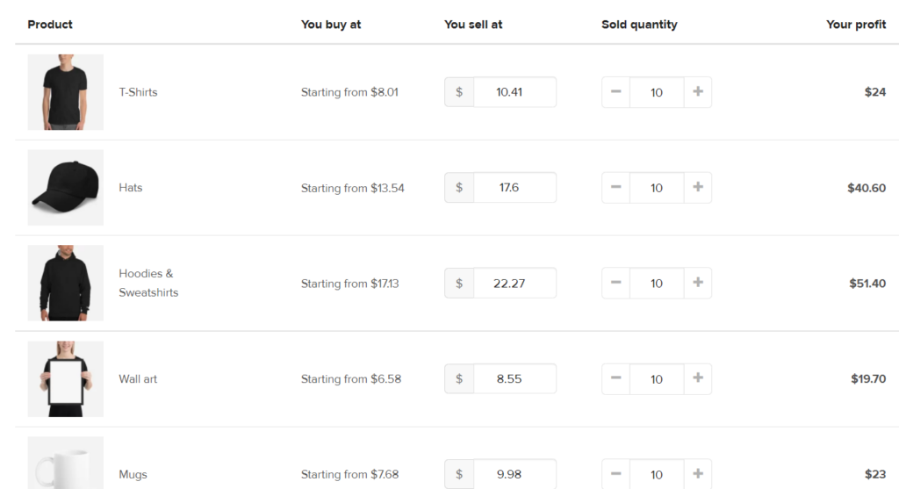The height and width of the screenshot is (489, 899).
Task: Edit Mugs sell price field 9.98
Action: coord(514,474)
